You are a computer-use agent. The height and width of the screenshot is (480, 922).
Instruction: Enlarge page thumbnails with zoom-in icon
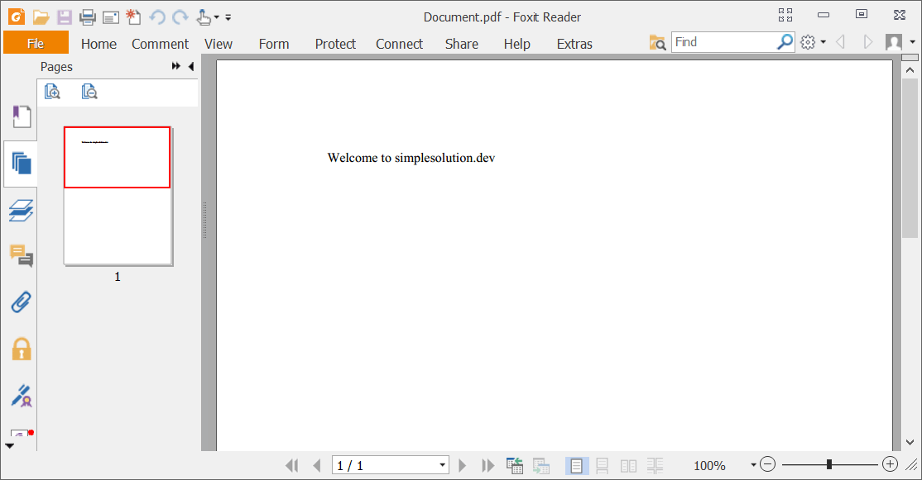(52, 92)
